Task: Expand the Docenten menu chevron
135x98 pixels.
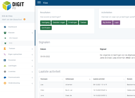Action: tap(32, 60)
